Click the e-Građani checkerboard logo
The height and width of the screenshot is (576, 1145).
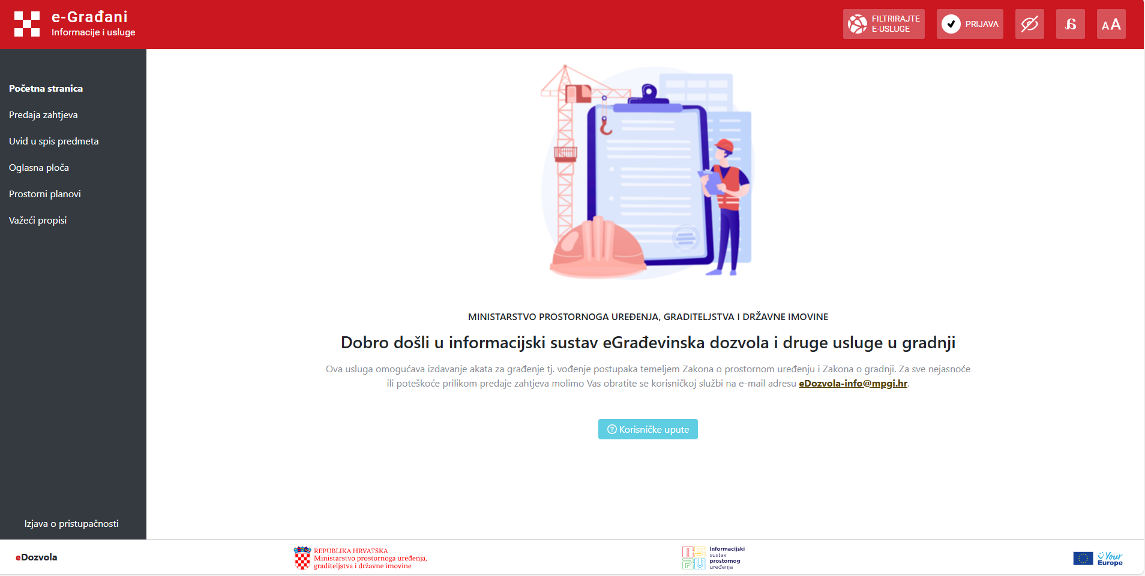27,24
